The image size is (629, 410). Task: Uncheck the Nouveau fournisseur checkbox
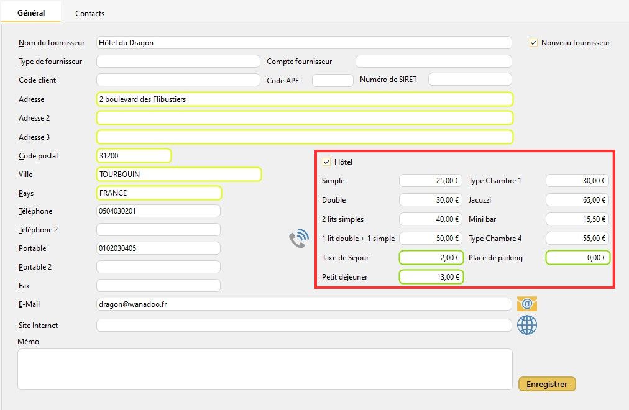(533, 43)
